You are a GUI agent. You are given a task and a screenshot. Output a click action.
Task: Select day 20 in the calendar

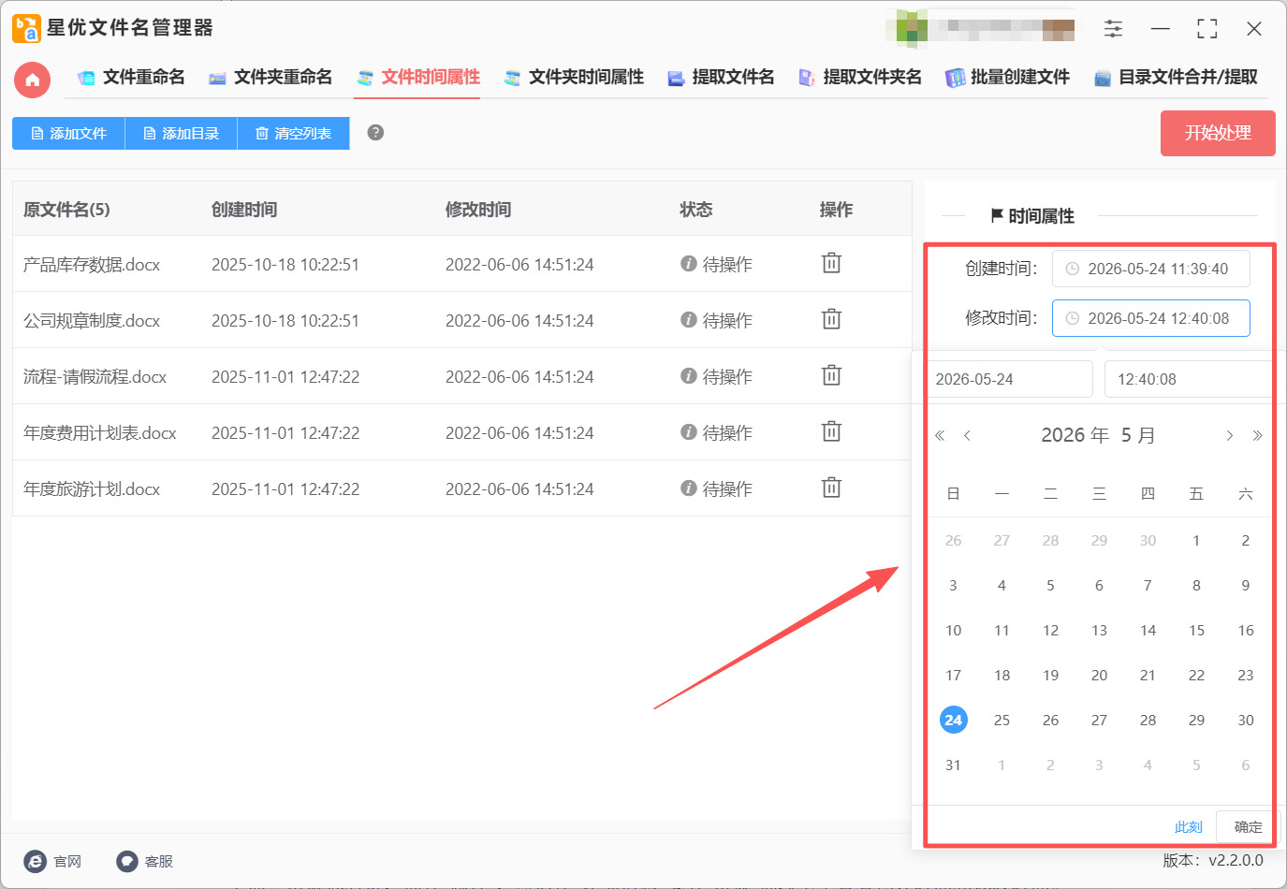pos(1099,675)
